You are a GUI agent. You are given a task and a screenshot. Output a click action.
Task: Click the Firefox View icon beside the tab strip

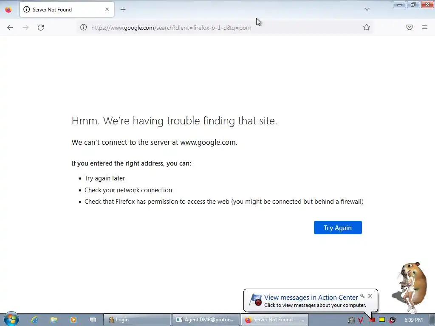click(x=8, y=10)
